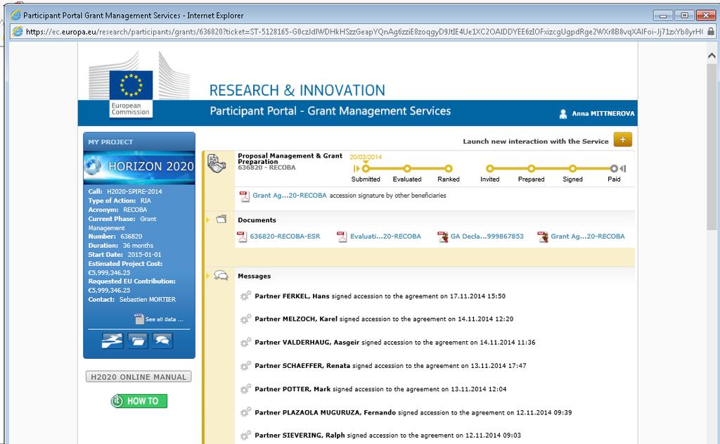720x444 pixels.
Task: Open Grant Ag...20-RECOBA link under Documents
Action: [588, 236]
